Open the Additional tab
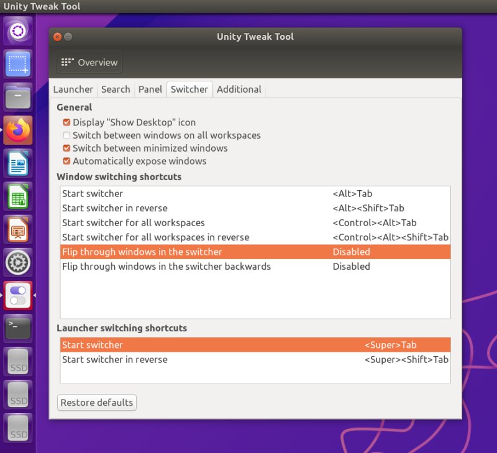 coord(239,89)
